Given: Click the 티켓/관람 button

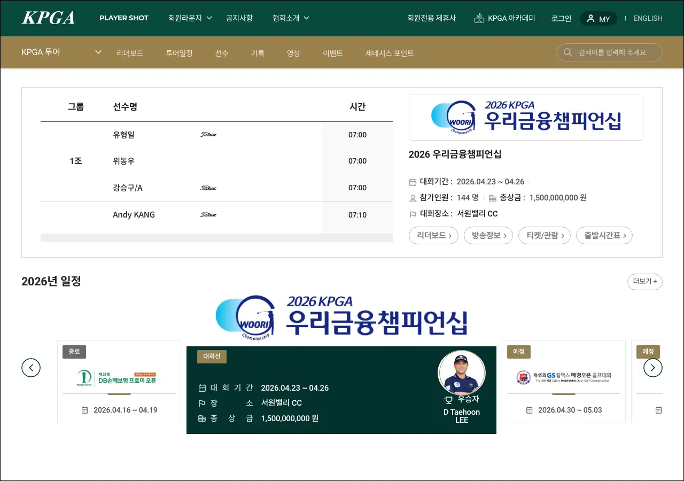Looking at the screenshot, I should pyautogui.click(x=544, y=235).
